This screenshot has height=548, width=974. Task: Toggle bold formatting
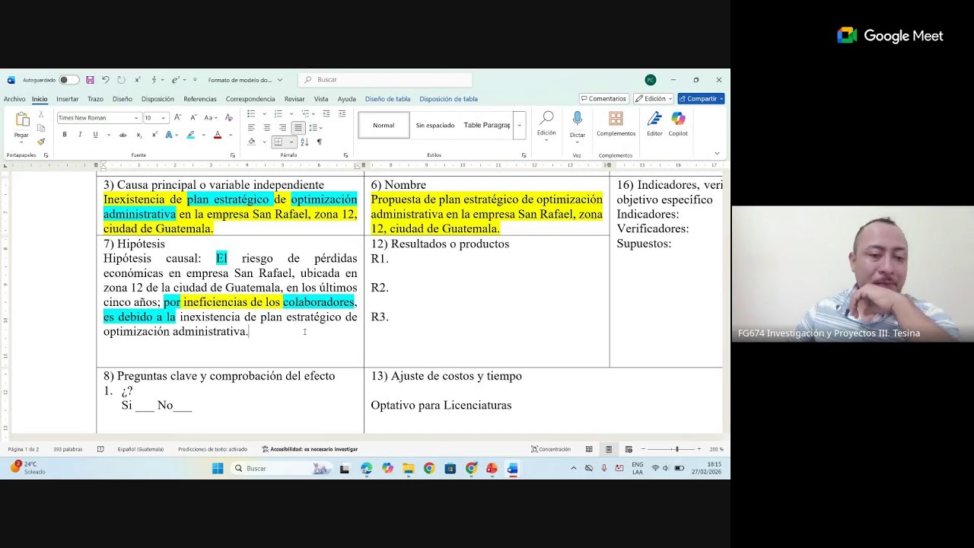[x=65, y=135]
